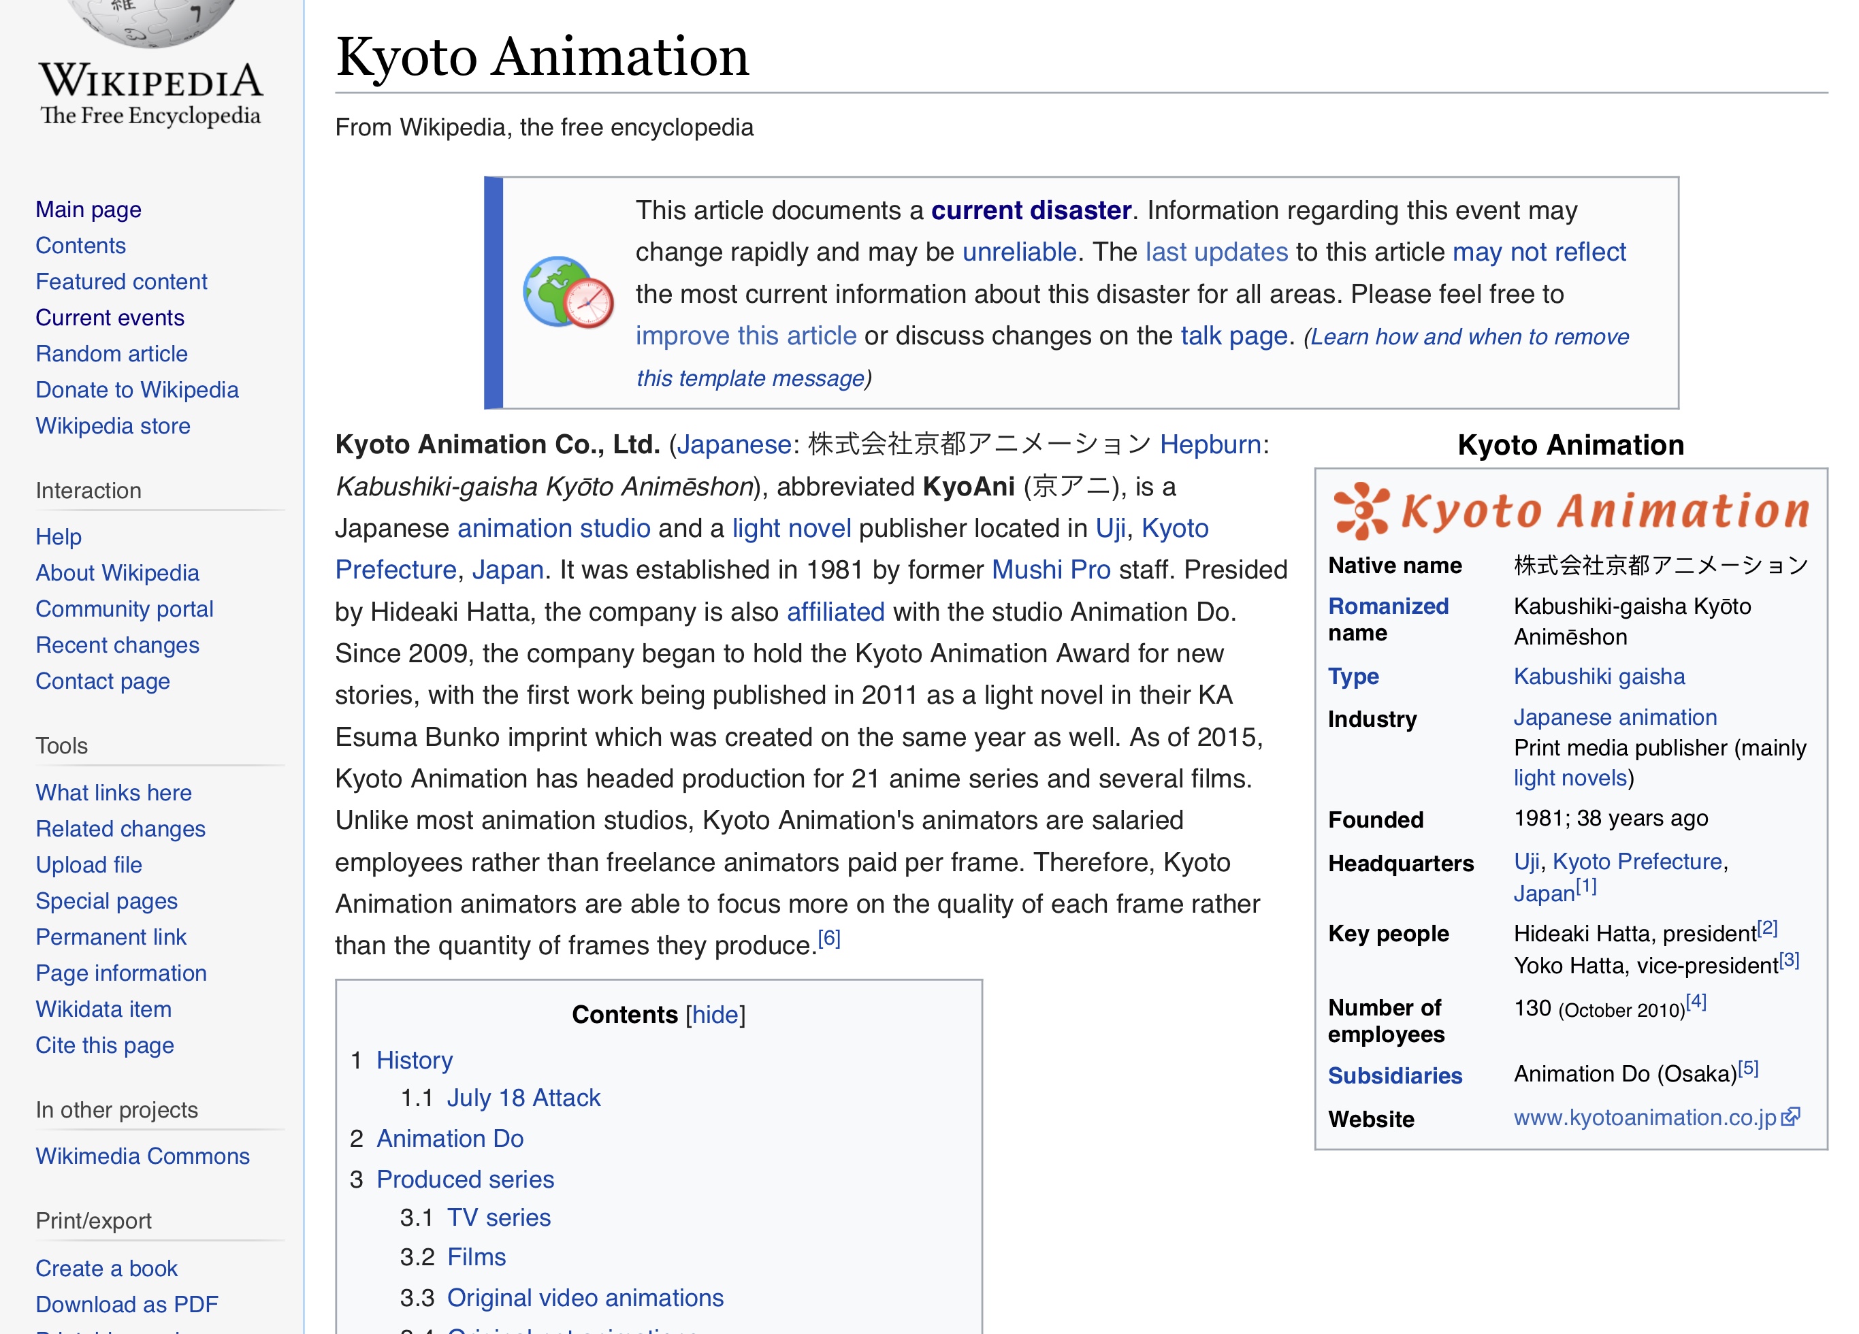Image resolution: width=1859 pixels, height=1334 pixels.
Task: Open Japanese animation infobox link
Action: coord(1615,718)
